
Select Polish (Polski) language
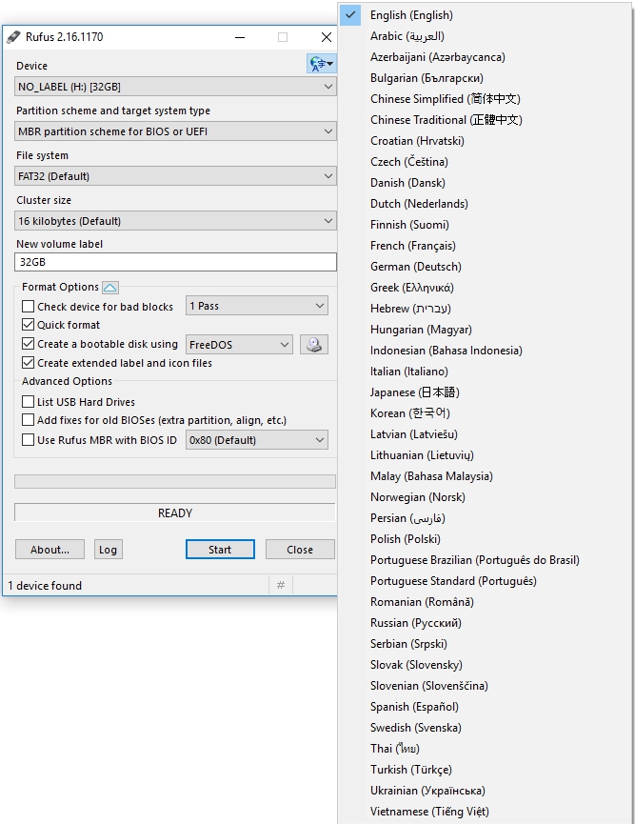(485, 539)
